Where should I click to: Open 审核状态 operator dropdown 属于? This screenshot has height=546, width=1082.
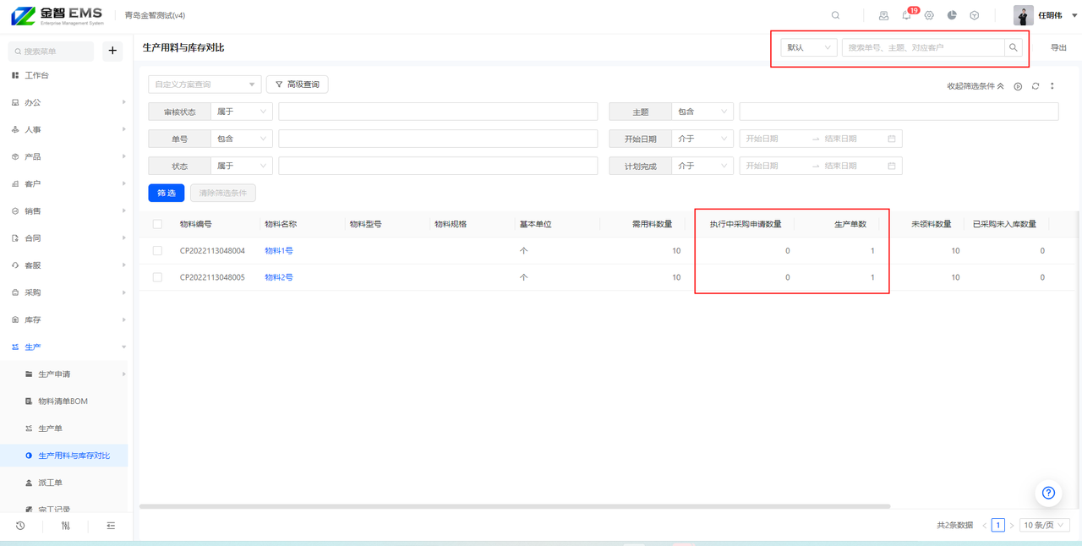point(242,112)
